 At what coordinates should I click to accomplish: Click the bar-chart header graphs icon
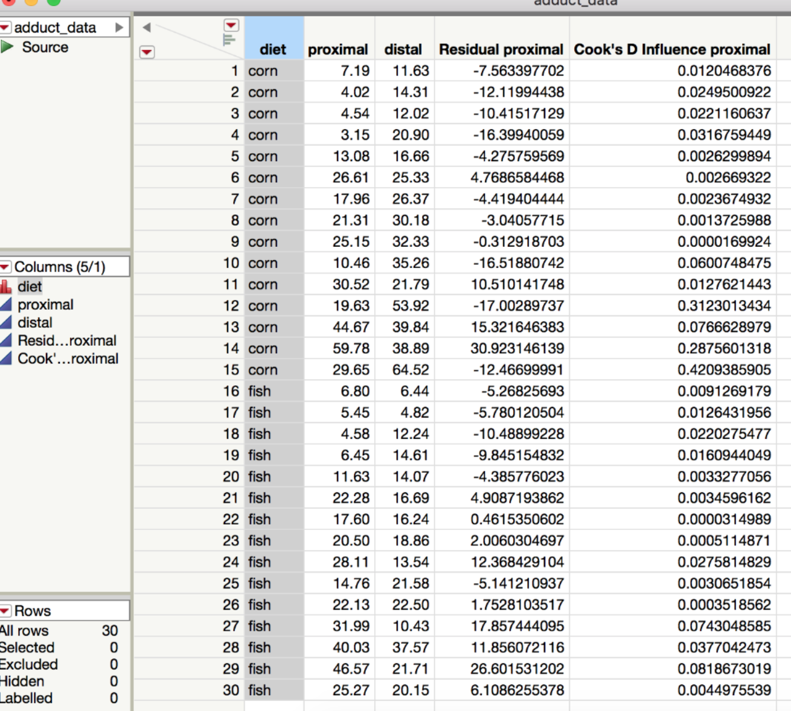229,40
